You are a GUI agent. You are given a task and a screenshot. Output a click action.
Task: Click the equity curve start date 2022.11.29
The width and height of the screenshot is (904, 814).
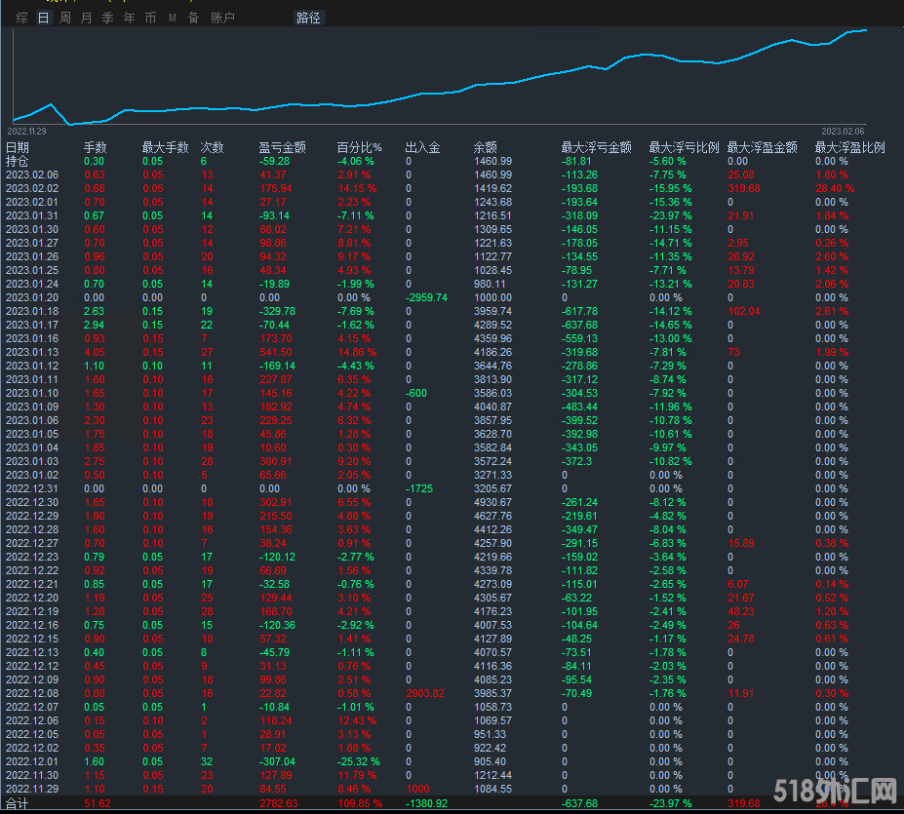pyautogui.click(x=27, y=130)
